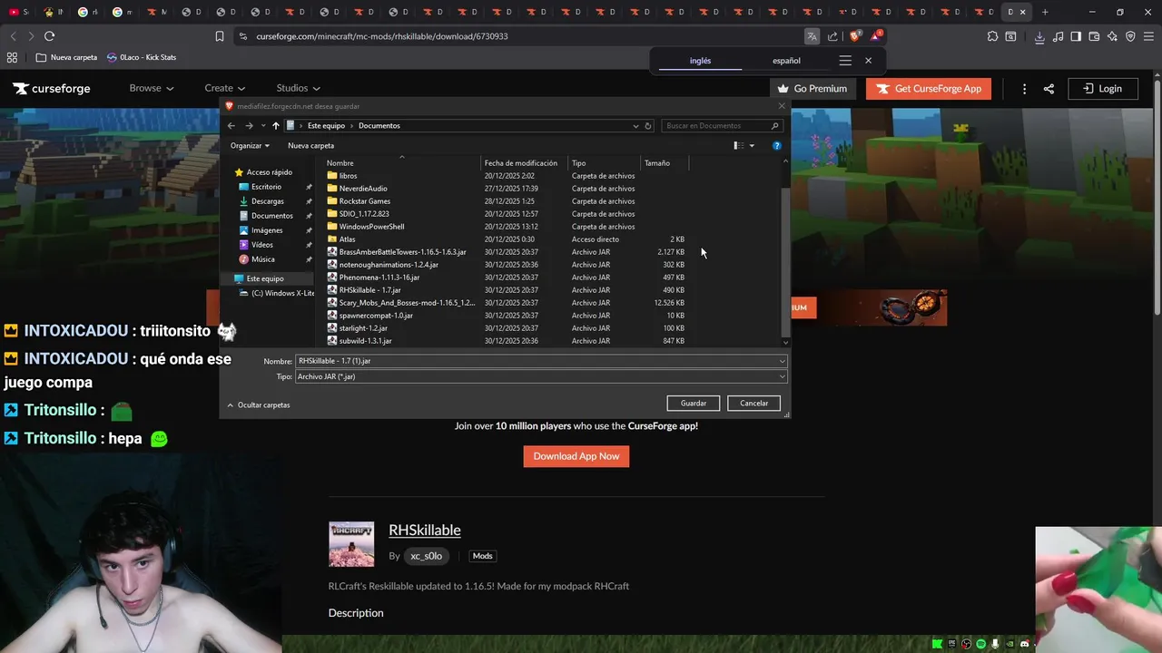Select Descargas in quick access
Screen dimensions: 1162x653
tap(267, 201)
